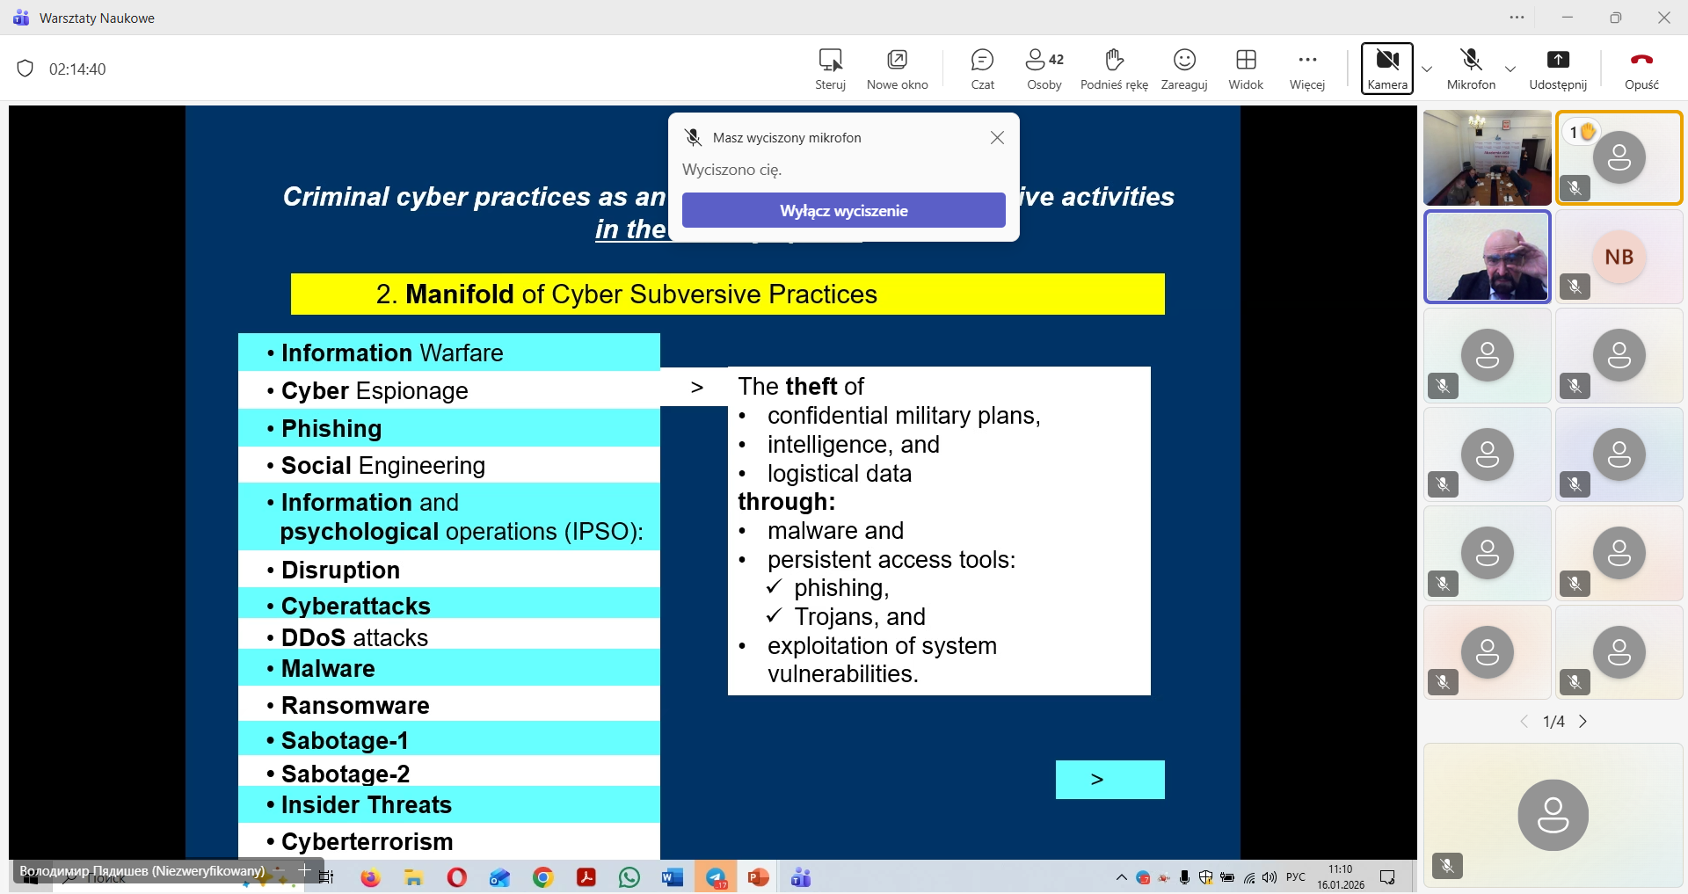Click the Wyłącz wyciszenie button

tap(843, 211)
